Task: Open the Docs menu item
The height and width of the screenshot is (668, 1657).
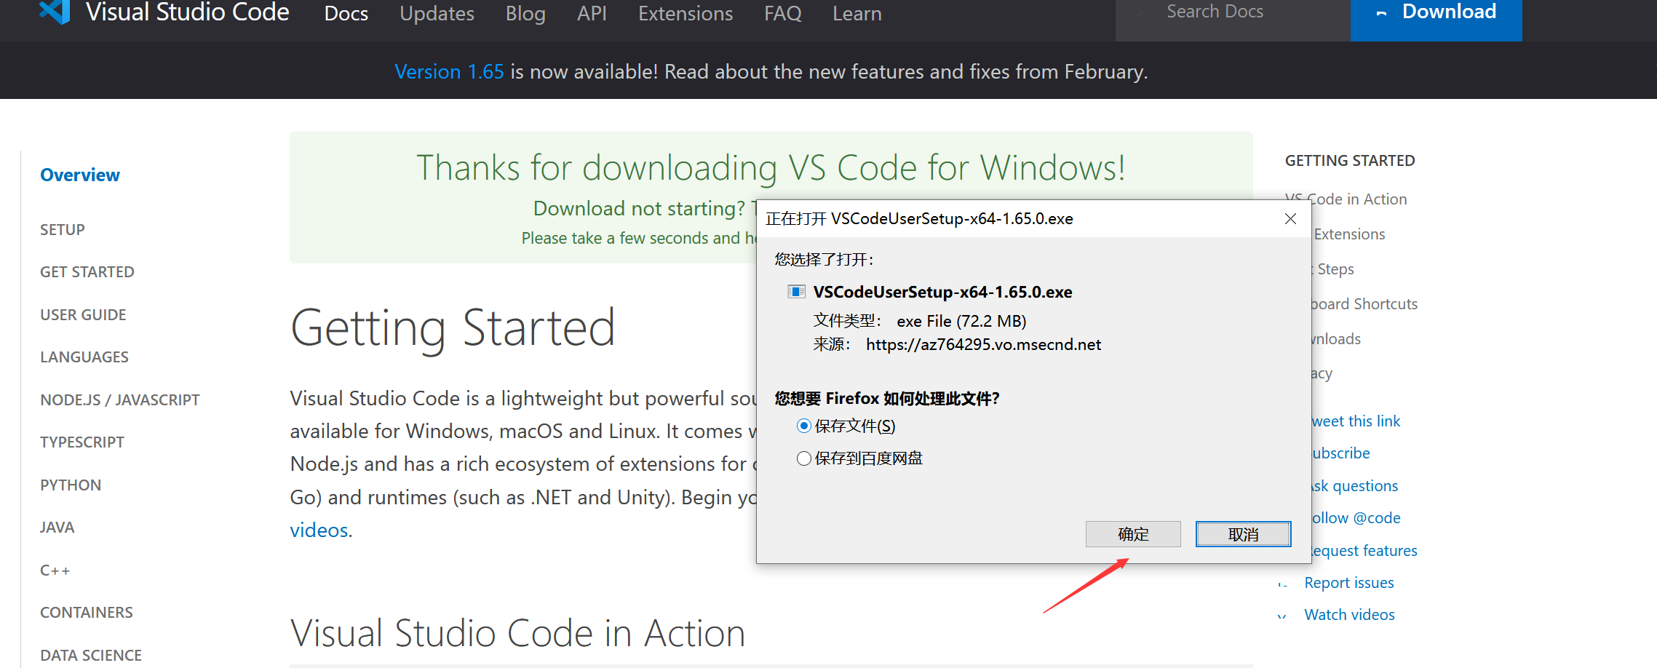Action: (x=346, y=13)
